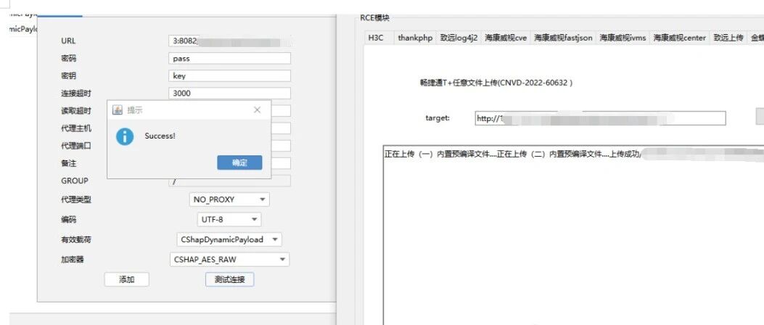Switch to the 致远log4j2 tab
The height and width of the screenshot is (325, 764).
459,38
